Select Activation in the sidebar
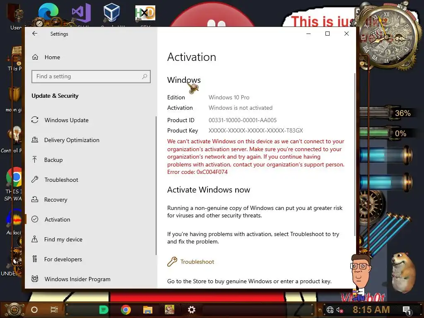The image size is (424, 318). tap(57, 219)
